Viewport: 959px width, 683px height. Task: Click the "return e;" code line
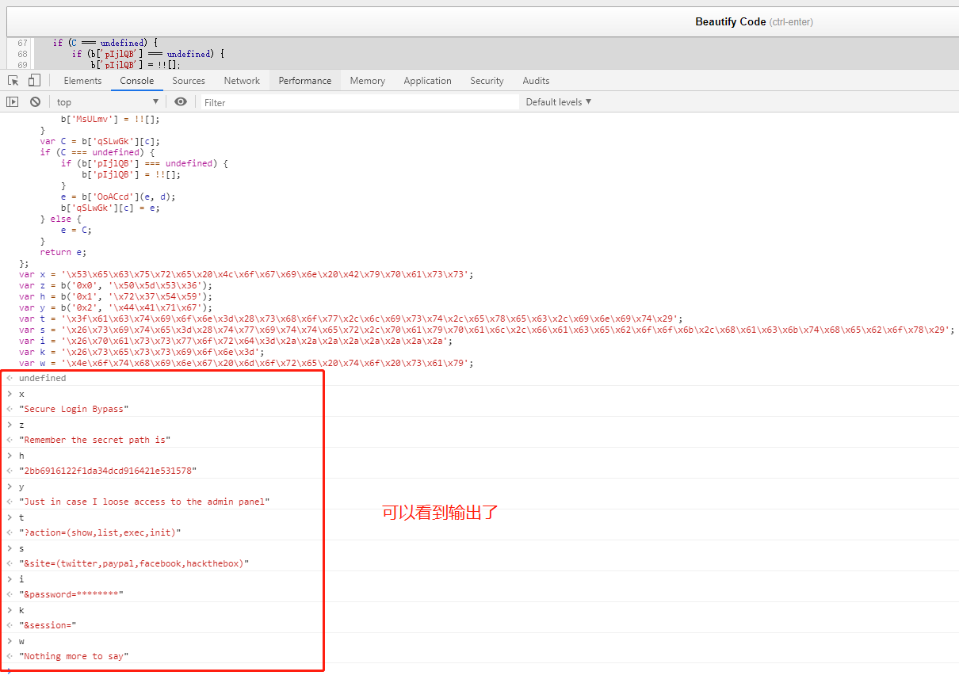click(63, 252)
